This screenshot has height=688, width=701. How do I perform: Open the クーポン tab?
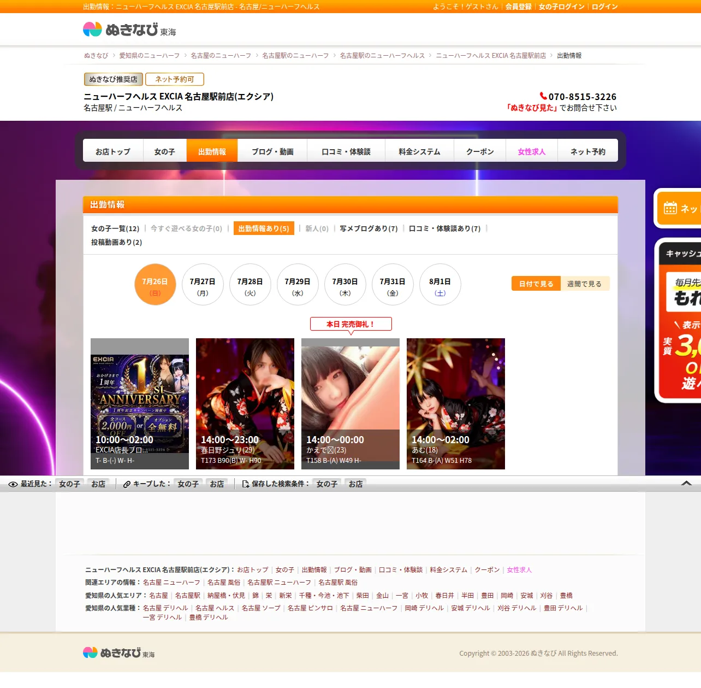[x=480, y=151]
